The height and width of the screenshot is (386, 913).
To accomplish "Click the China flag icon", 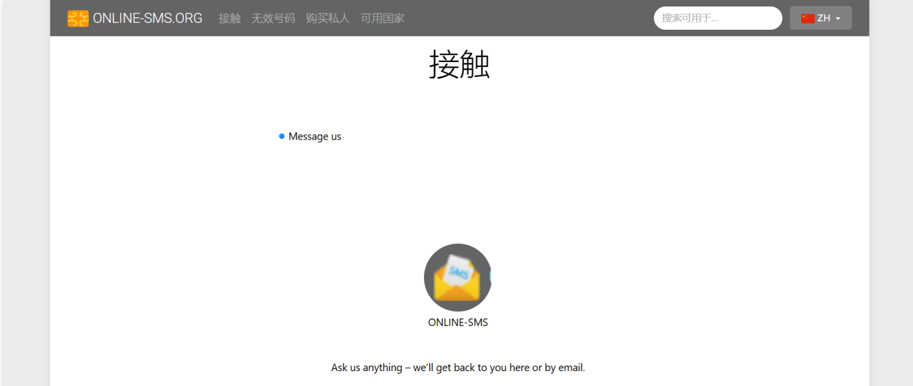I will click(x=807, y=19).
